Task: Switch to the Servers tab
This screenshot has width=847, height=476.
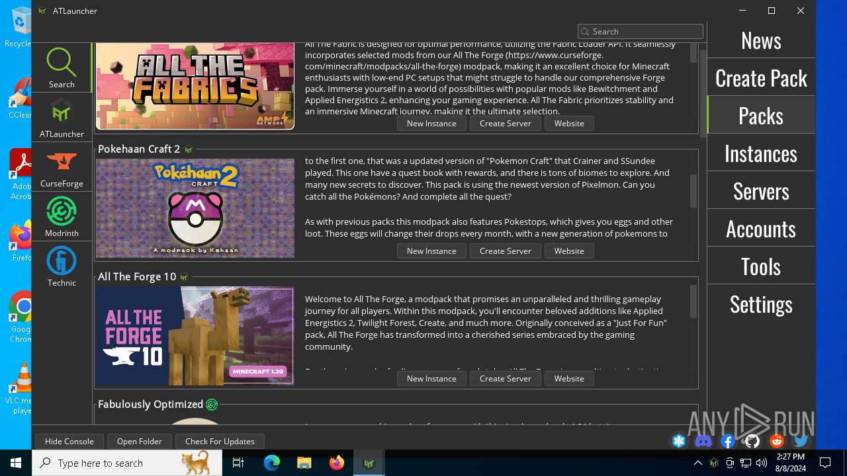Action: (x=761, y=190)
